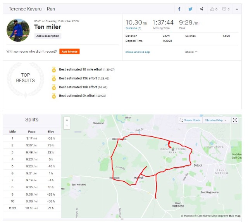This screenshot has height=222, width=248.
Task: Share the run on Facebook
Action: pyautogui.click(x=179, y=9)
